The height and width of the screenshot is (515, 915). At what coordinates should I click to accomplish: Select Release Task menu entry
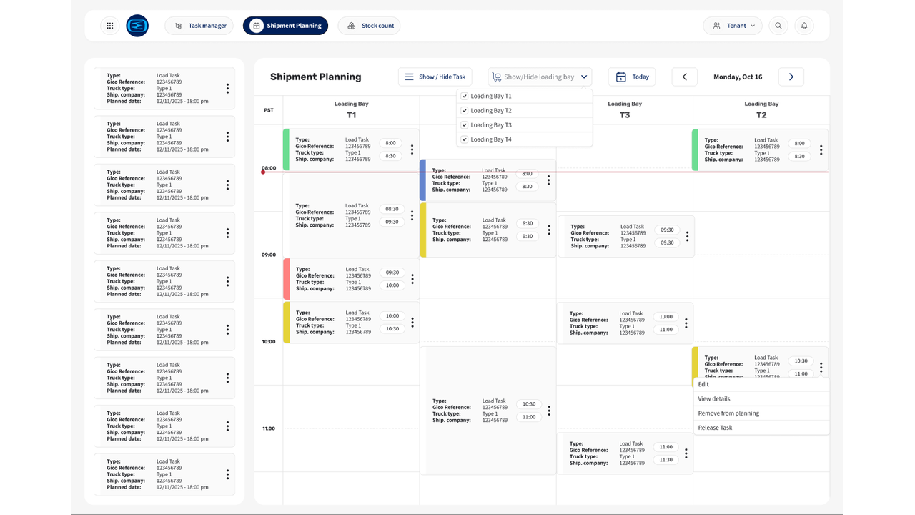761,428
